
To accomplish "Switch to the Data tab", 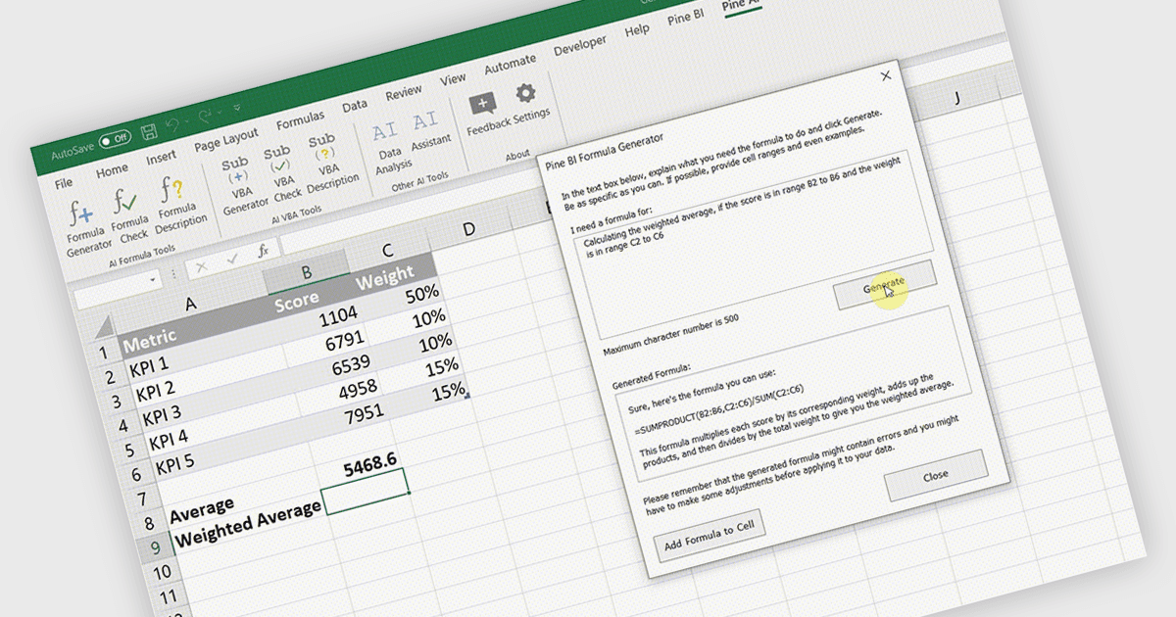I will tap(355, 106).
